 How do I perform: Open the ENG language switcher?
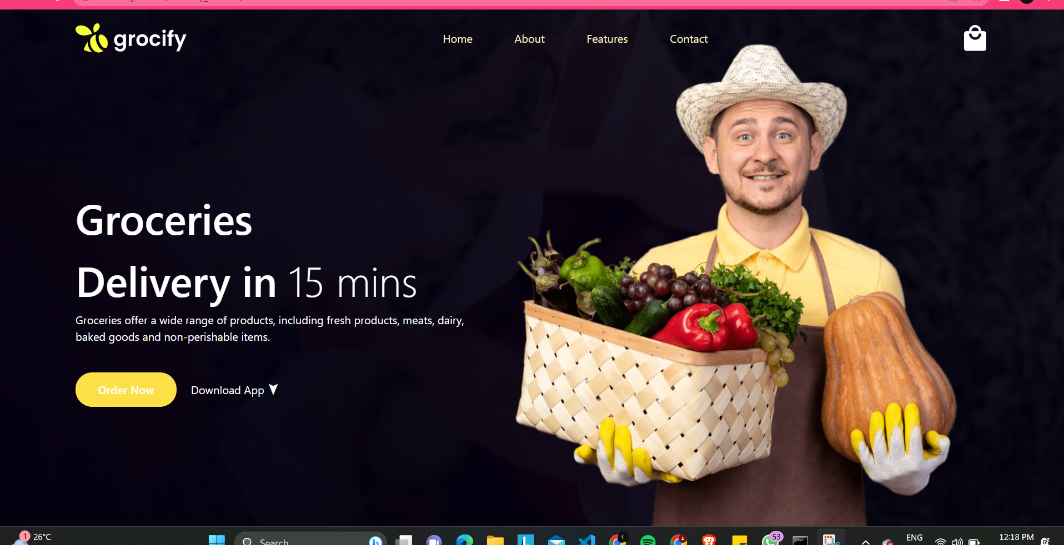pyautogui.click(x=914, y=538)
